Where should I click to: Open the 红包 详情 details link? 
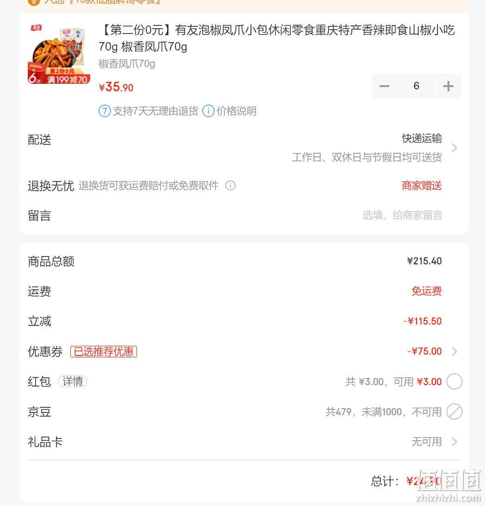(x=73, y=381)
